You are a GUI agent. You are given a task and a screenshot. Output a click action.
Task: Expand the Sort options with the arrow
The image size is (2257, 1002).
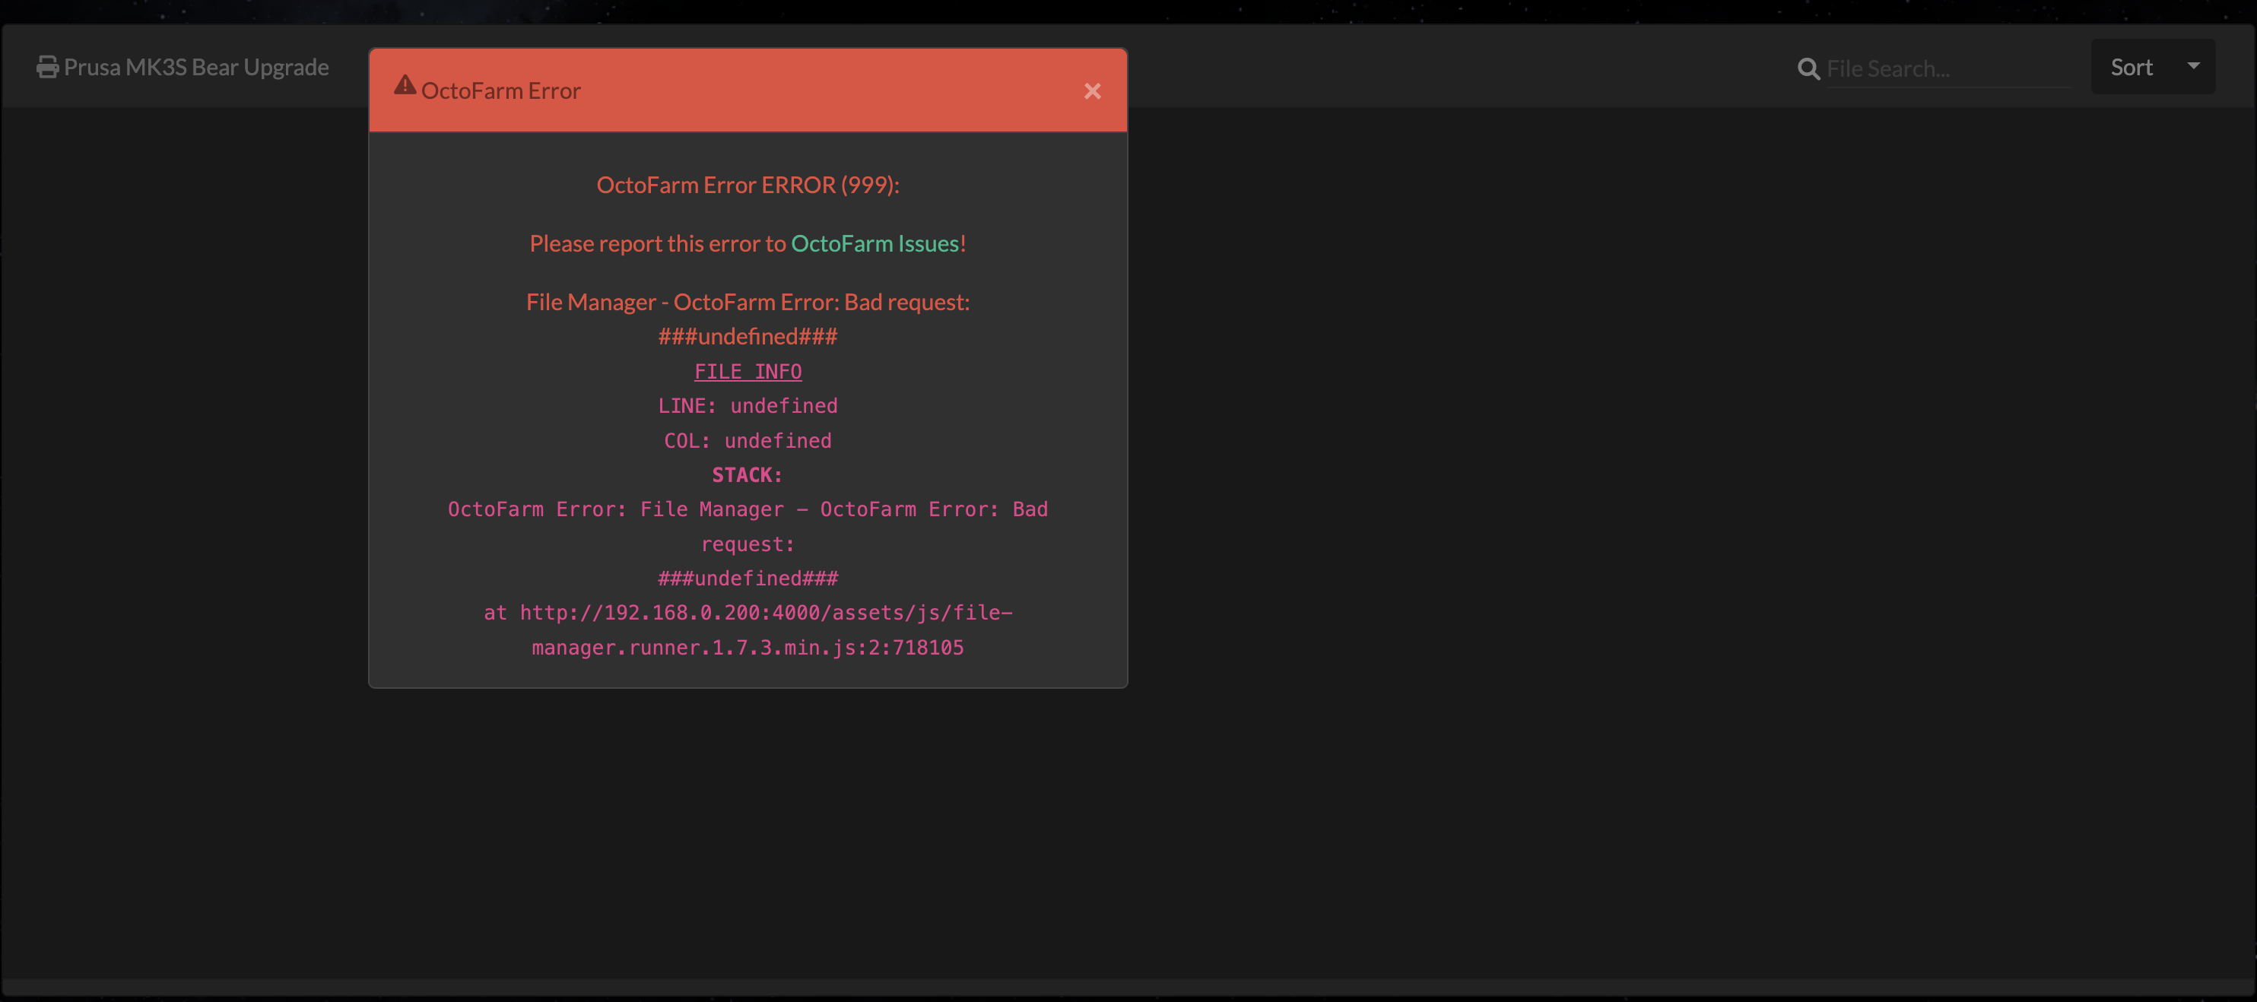[x=2194, y=65]
